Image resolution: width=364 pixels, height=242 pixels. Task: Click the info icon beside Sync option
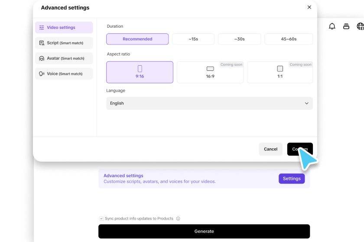(178, 219)
